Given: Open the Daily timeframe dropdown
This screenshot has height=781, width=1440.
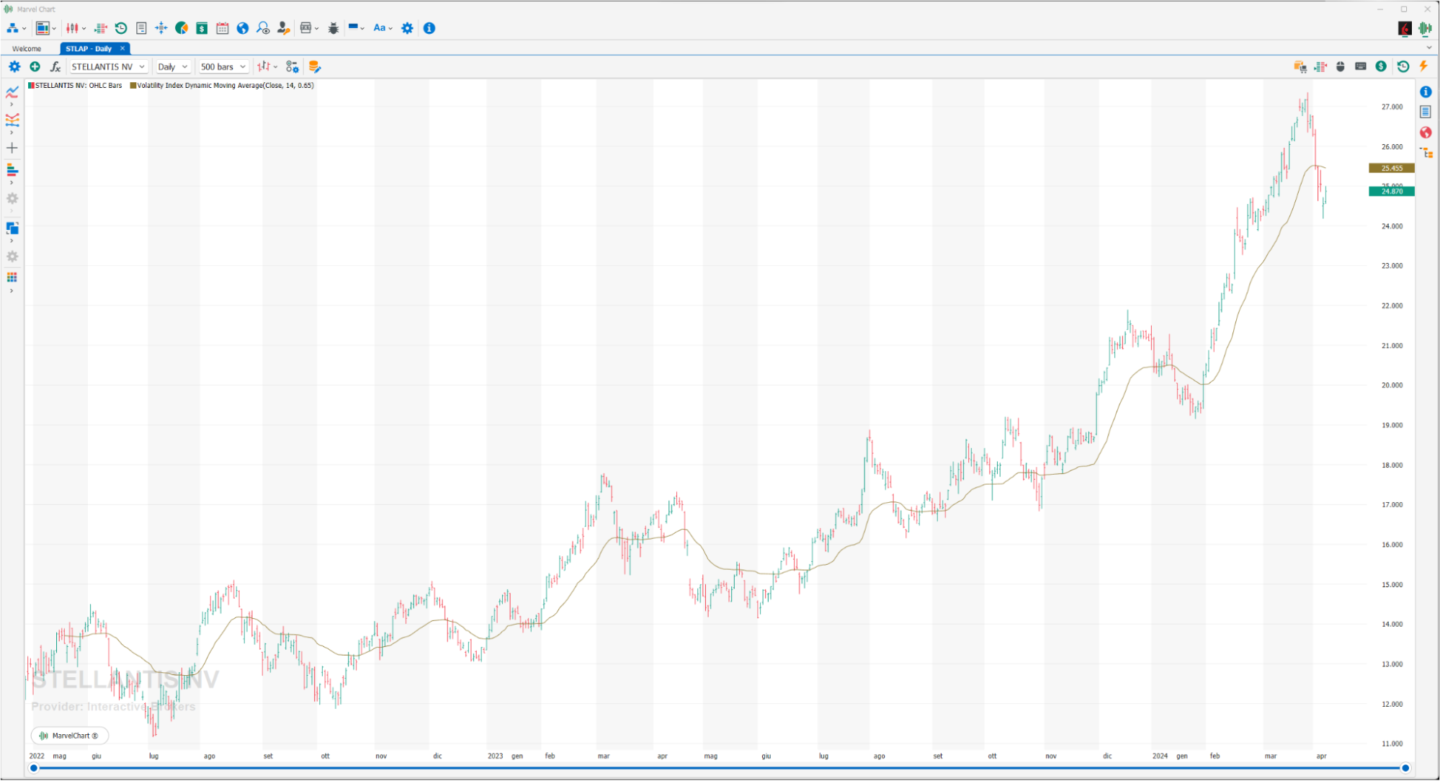Looking at the screenshot, I should pyautogui.click(x=173, y=66).
